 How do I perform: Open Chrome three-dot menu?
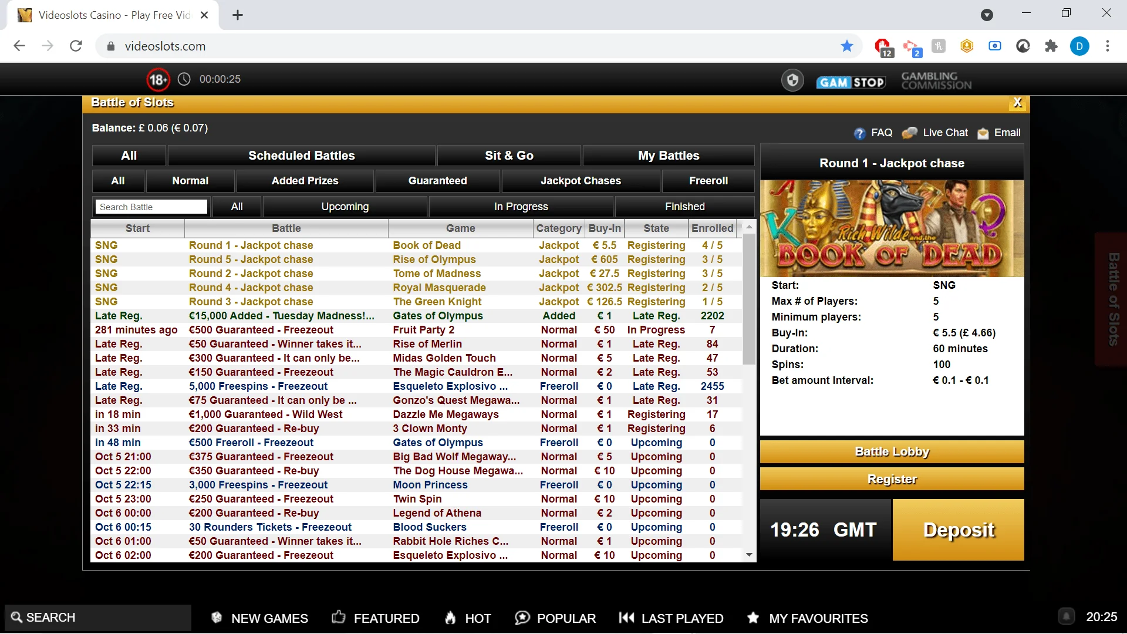click(x=1108, y=46)
